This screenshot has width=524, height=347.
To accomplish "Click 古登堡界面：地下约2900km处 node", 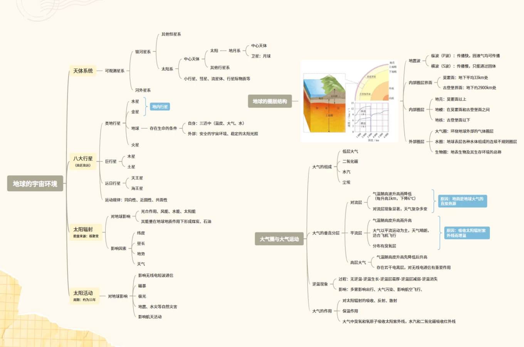I will tap(470, 88).
